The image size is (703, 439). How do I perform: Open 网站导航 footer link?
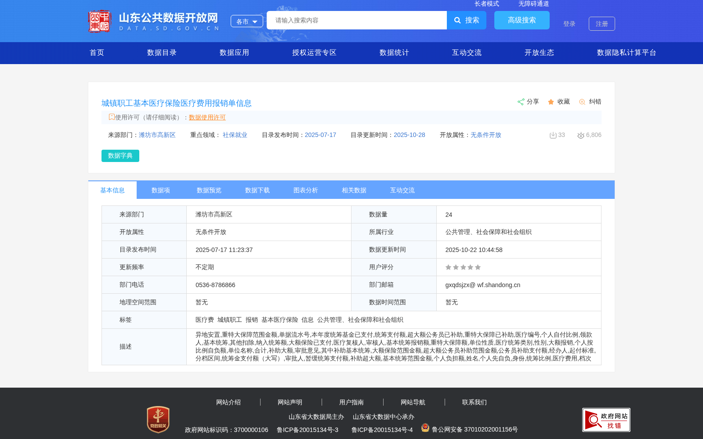(413, 402)
